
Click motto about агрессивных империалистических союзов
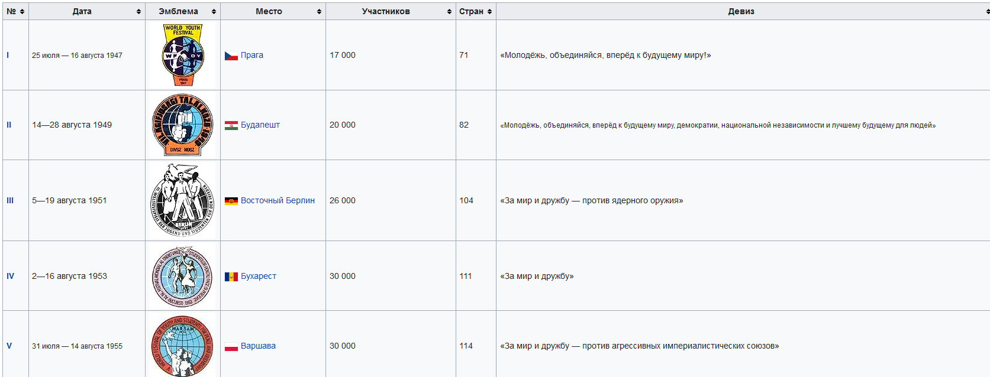coord(640,346)
